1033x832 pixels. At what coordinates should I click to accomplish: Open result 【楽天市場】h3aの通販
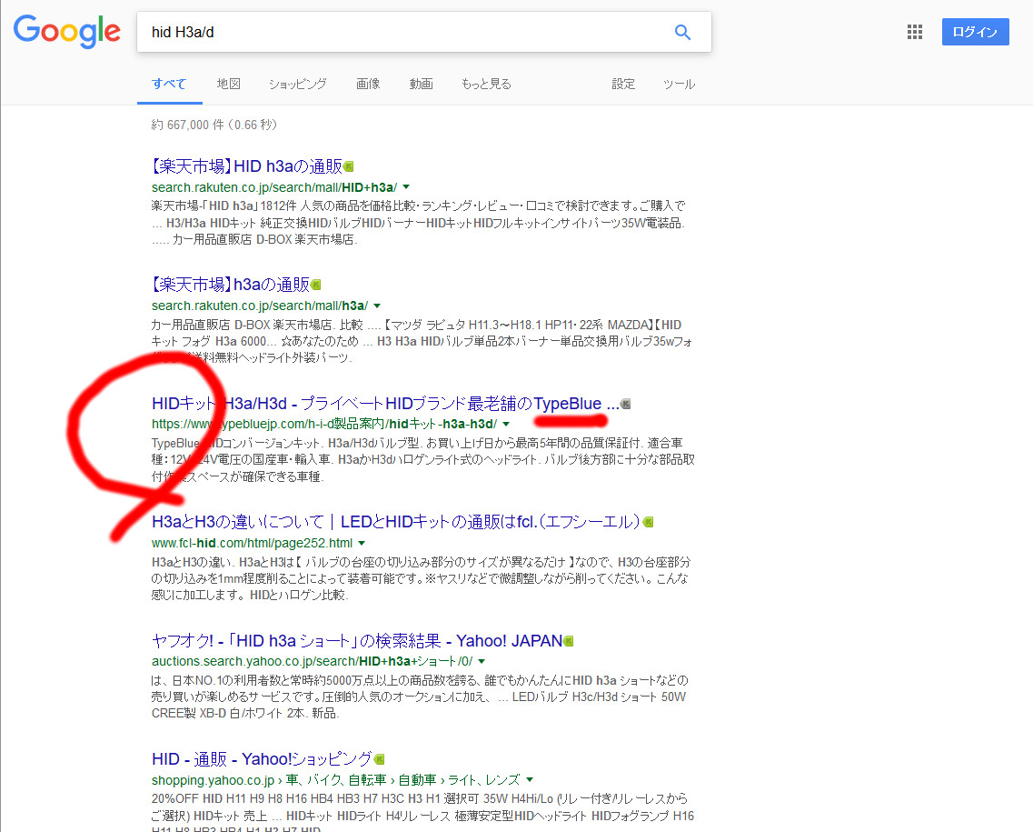[x=231, y=285]
